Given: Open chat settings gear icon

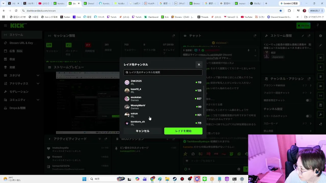Looking at the screenshot, I should 239,169.
